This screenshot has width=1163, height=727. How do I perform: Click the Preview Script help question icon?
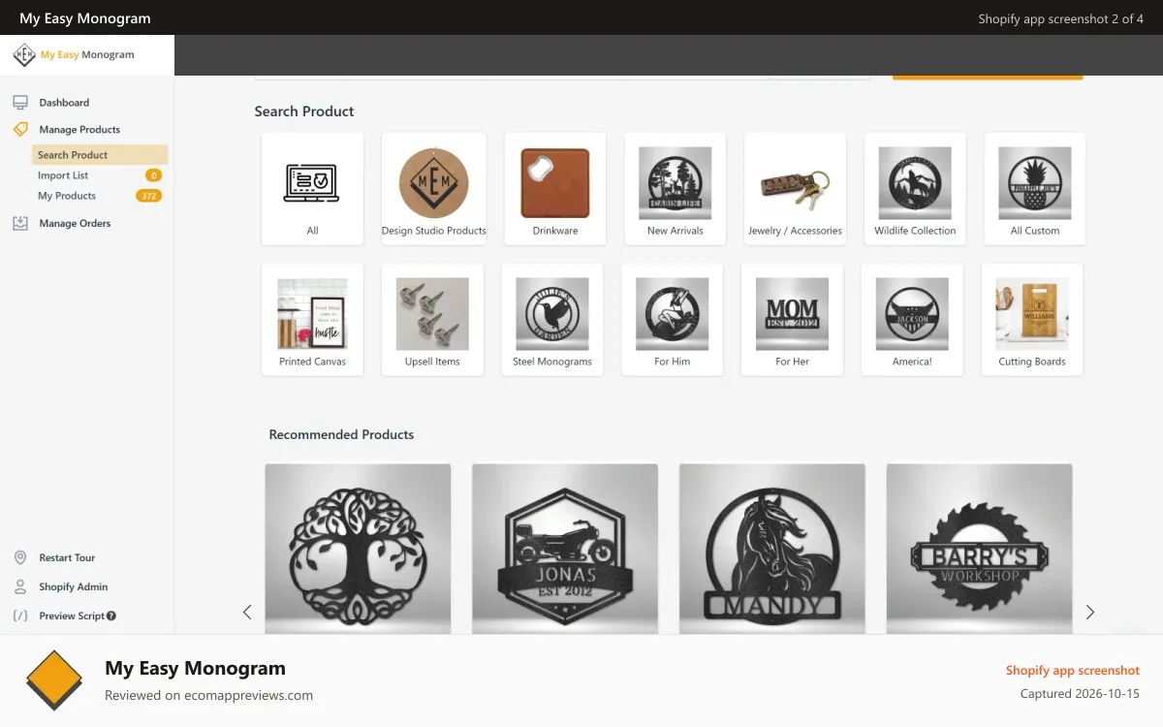(111, 616)
